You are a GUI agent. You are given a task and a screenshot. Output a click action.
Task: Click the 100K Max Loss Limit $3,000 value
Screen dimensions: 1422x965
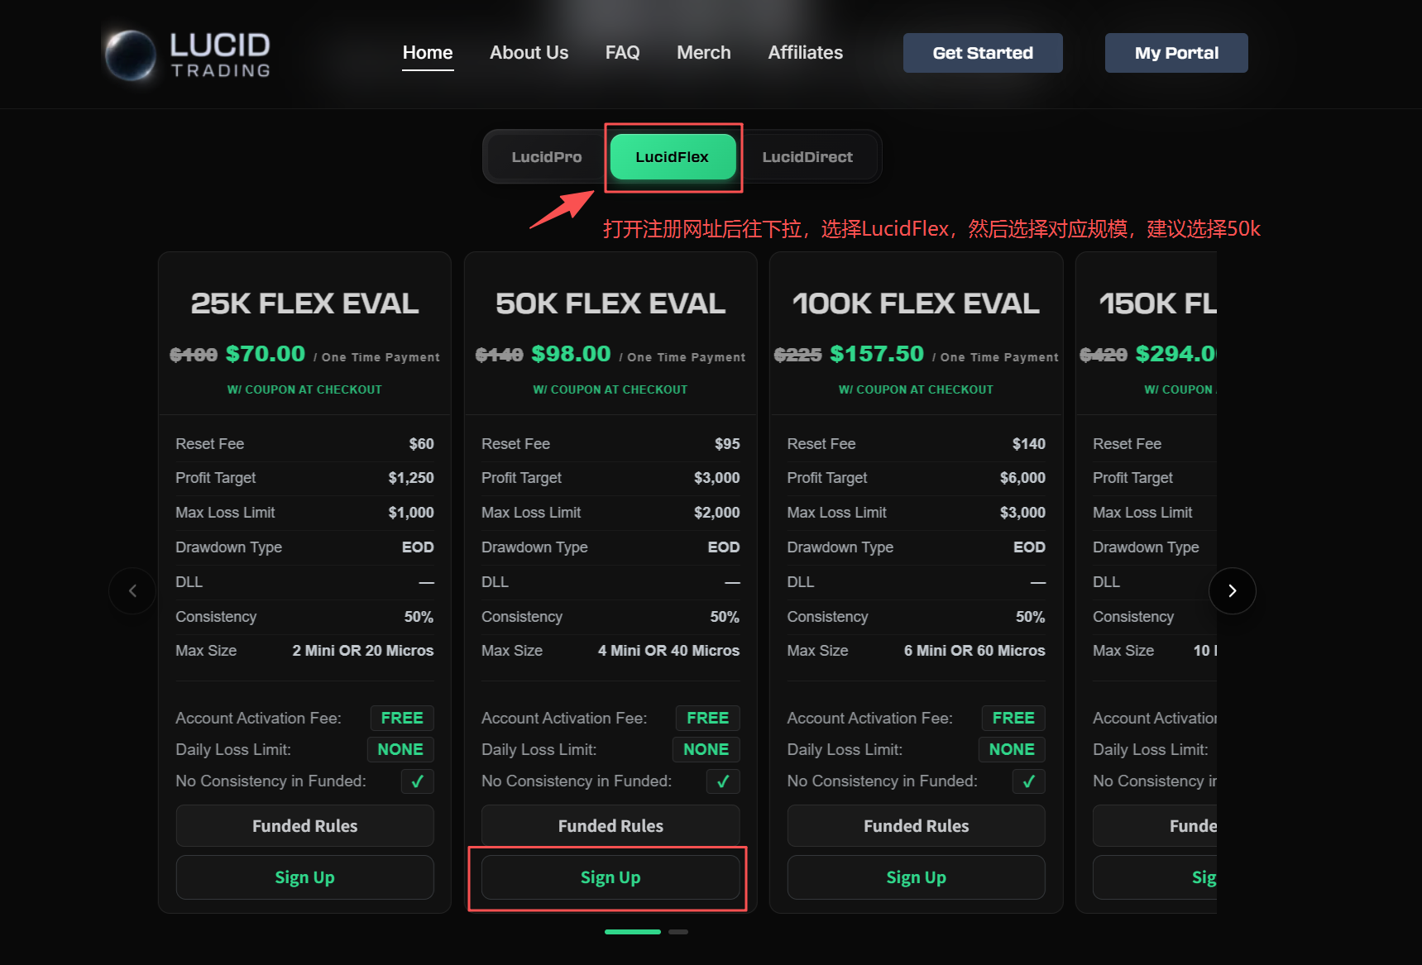(x=1022, y=513)
